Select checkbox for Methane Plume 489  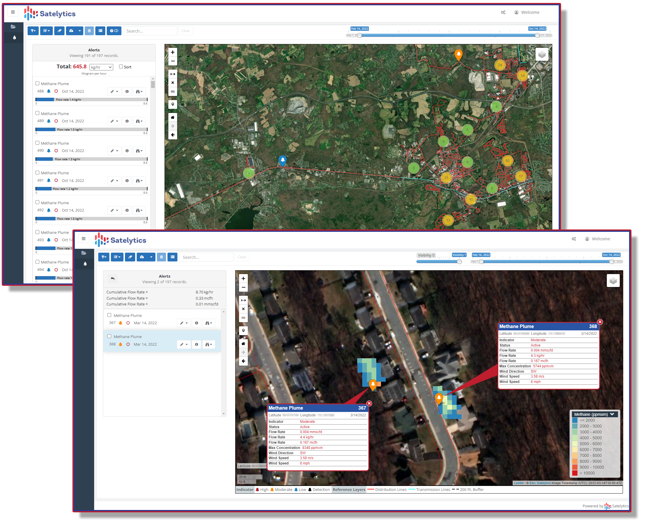(x=37, y=113)
